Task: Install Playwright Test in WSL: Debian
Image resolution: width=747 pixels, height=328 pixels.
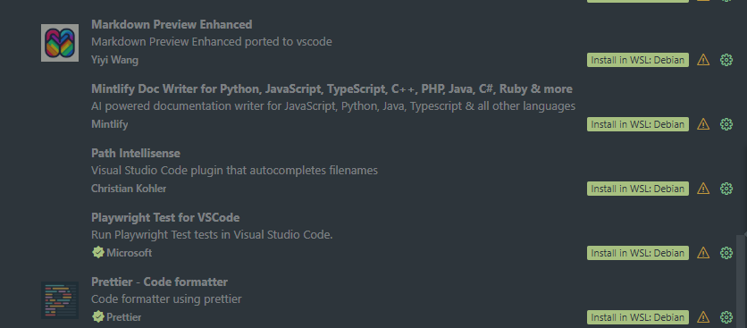Action: click(638, 253)
